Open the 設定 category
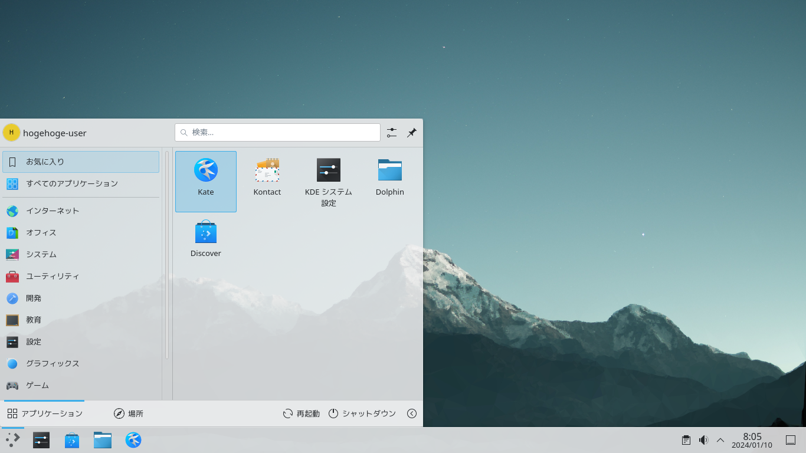 click(81, 342)
